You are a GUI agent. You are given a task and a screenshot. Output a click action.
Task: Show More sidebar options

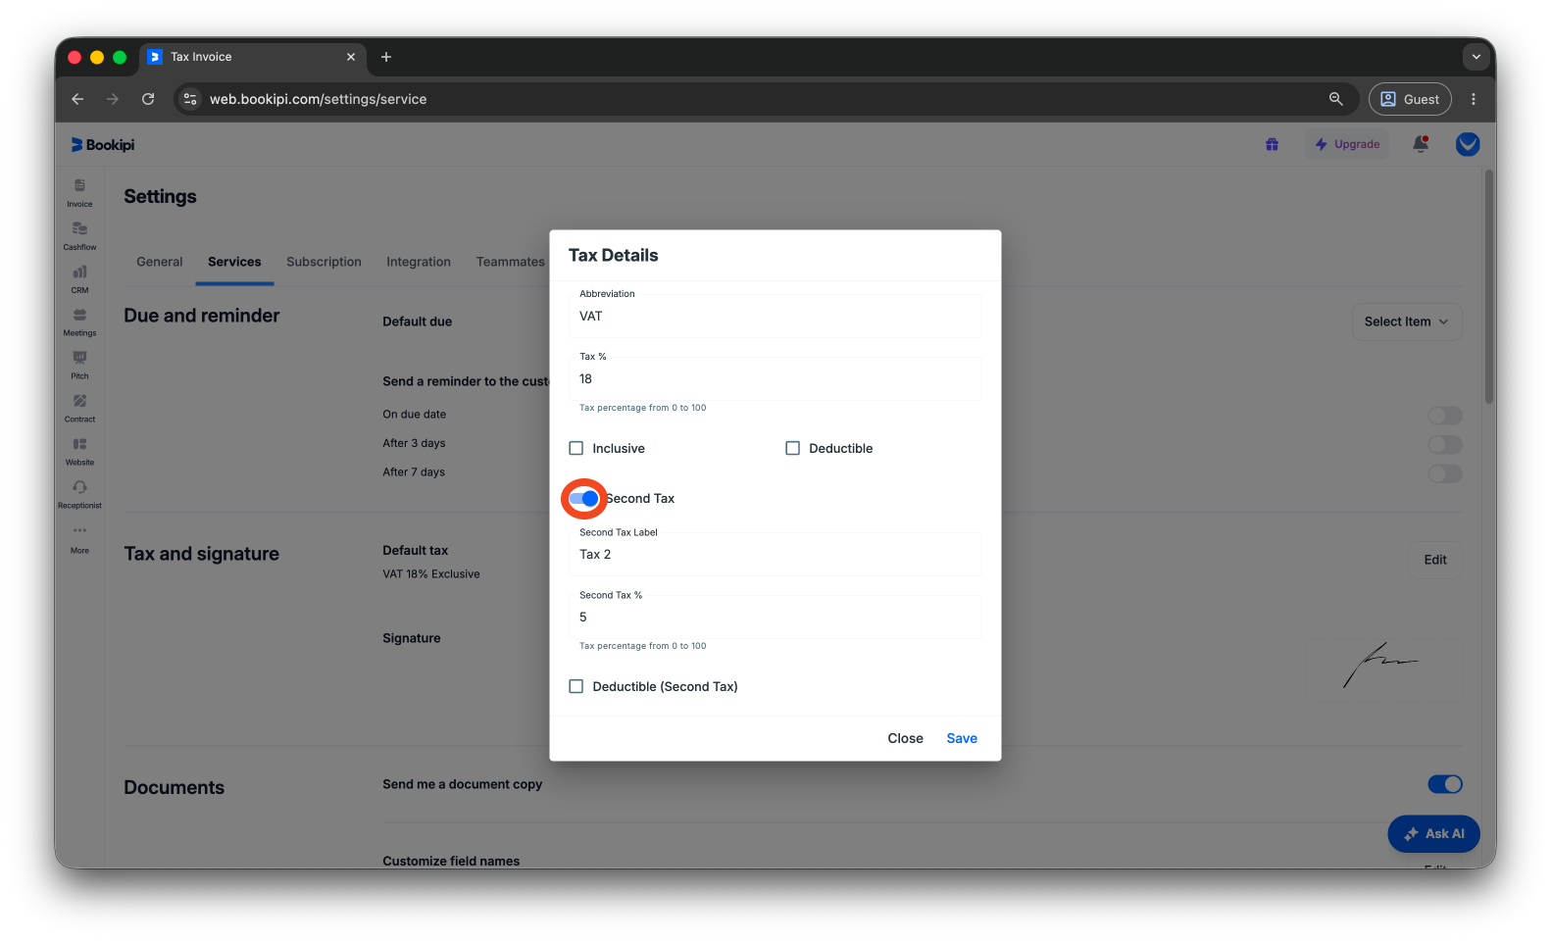pos(79,538)
